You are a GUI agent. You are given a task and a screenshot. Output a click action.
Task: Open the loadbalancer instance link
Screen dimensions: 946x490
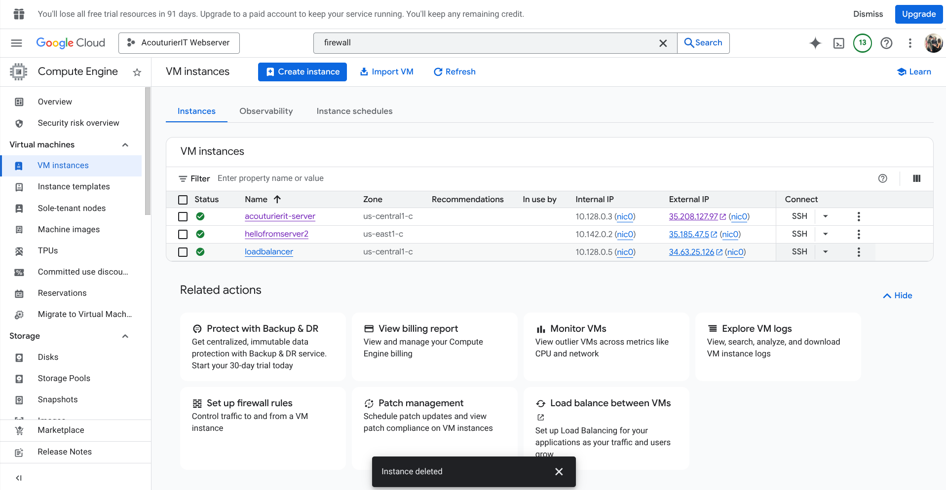tap(268, 252)
